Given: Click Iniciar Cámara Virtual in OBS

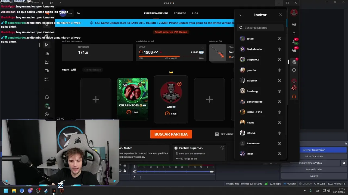Looking at the screenshot, I should 310,163.
